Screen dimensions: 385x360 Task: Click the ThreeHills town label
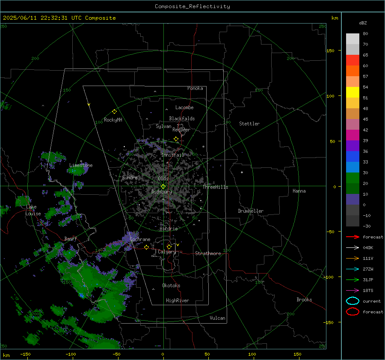pos(215,187)
